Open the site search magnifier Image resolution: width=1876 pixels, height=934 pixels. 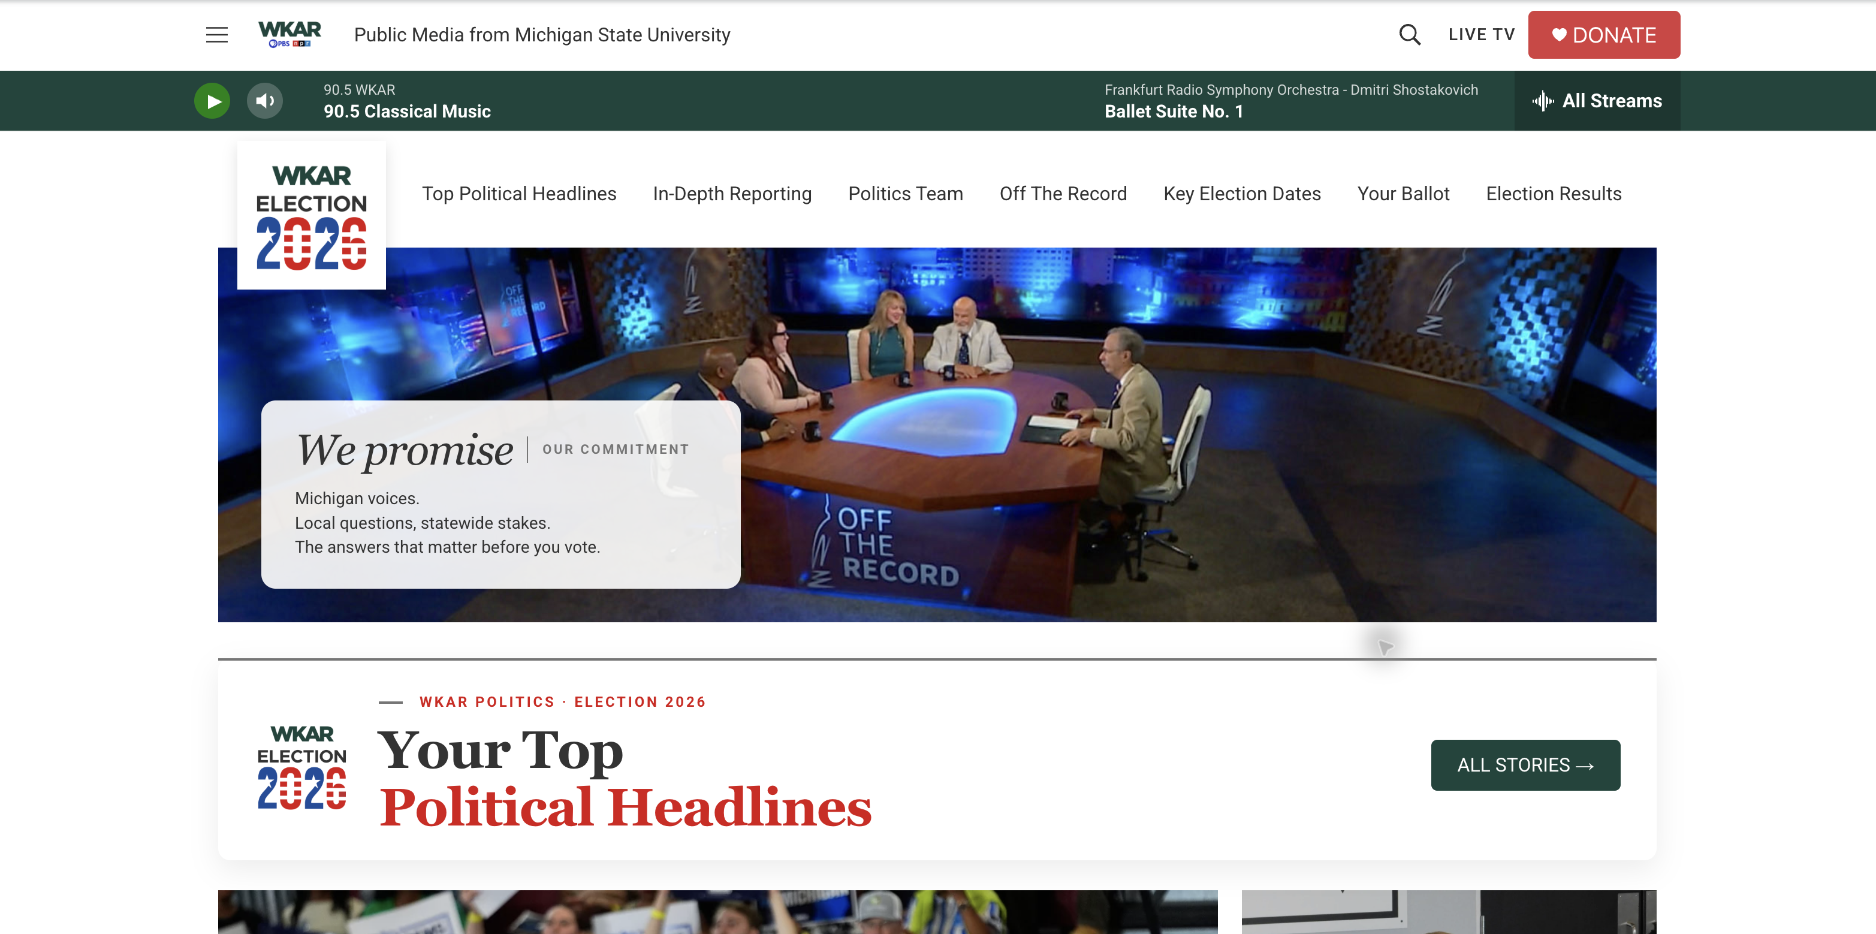(x=1409, y=34)
